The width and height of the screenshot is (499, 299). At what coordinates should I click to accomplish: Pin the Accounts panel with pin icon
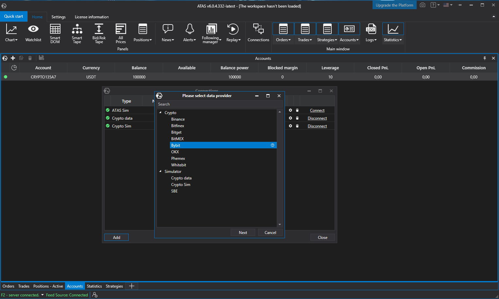click(x=485, y=58)
